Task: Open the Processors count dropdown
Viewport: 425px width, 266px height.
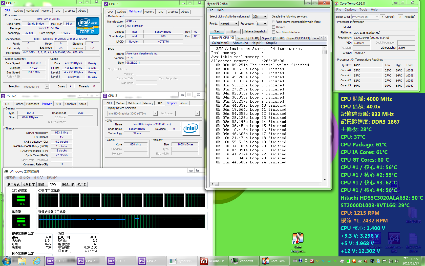Action: click(x=262, y=24)
